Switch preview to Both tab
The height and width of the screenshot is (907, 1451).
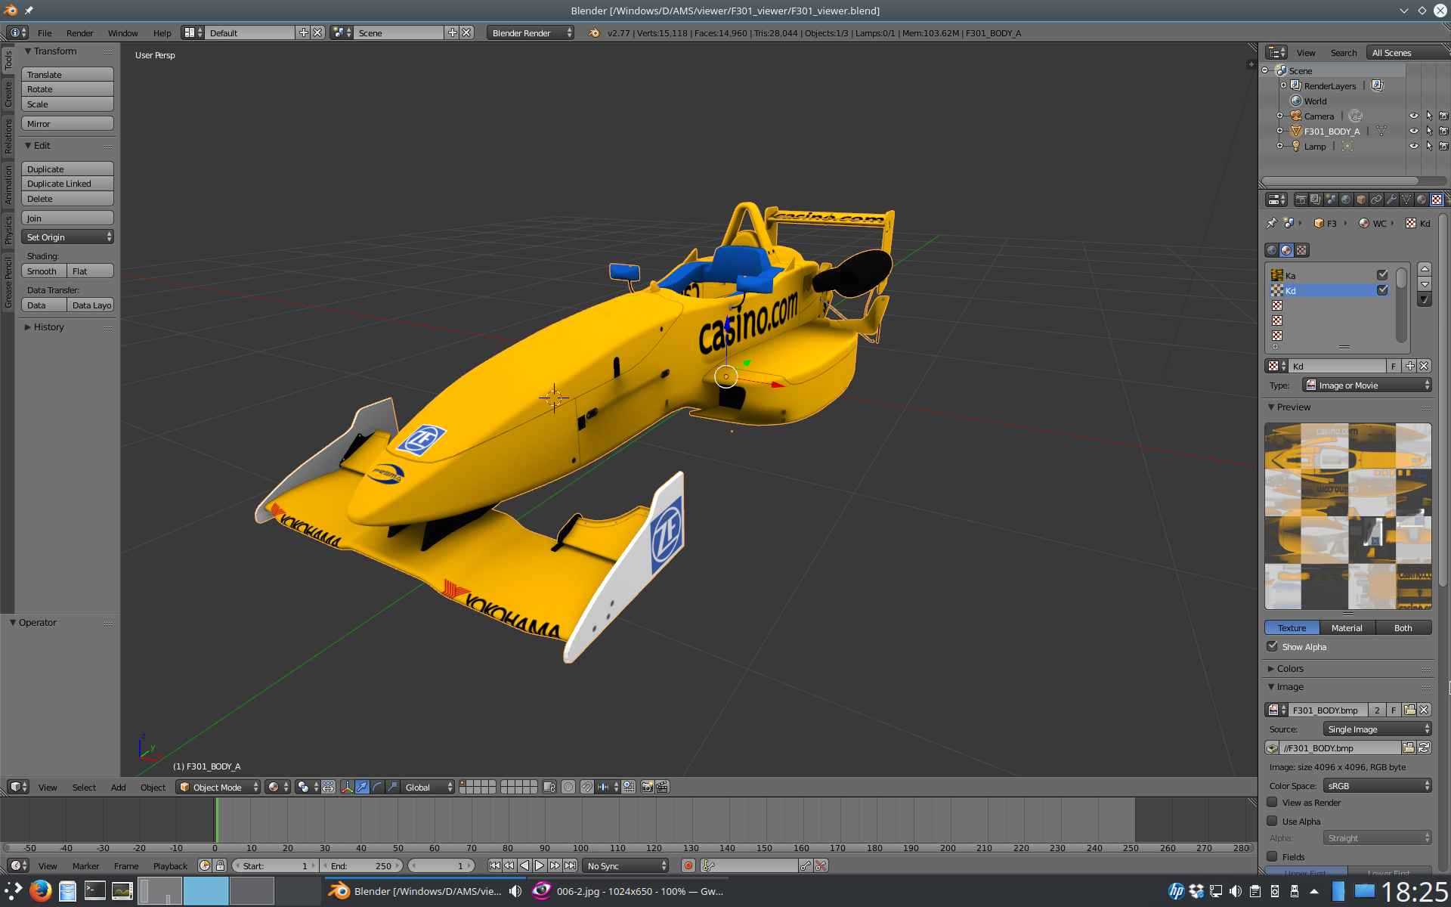1403,627
